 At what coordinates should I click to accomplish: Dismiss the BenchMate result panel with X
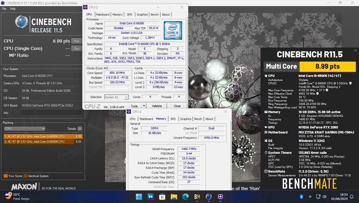click(x=356, y=50)
